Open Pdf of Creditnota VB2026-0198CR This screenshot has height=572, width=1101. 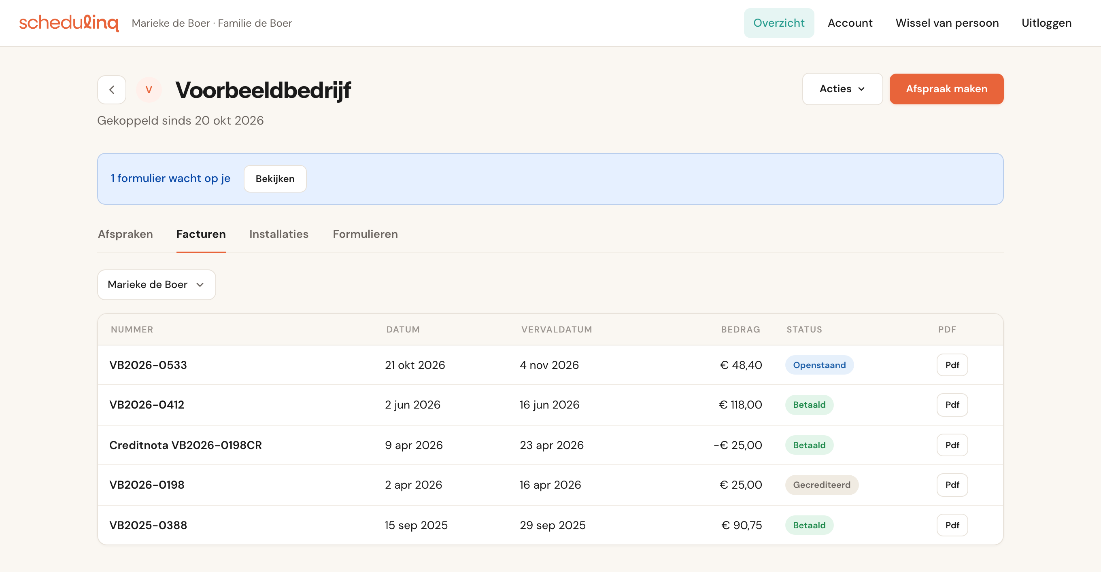[952, 445]
